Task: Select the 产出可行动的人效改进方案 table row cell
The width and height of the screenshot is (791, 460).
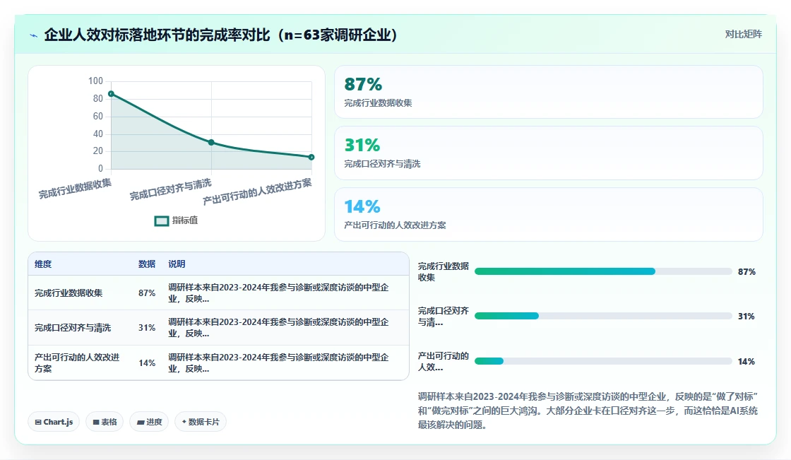Action: (x=77, y=363)
